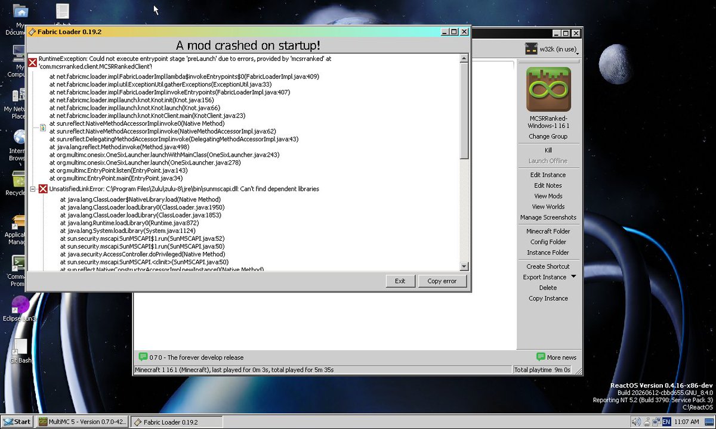Open View Mods in MultiMC

coord(548,196)
